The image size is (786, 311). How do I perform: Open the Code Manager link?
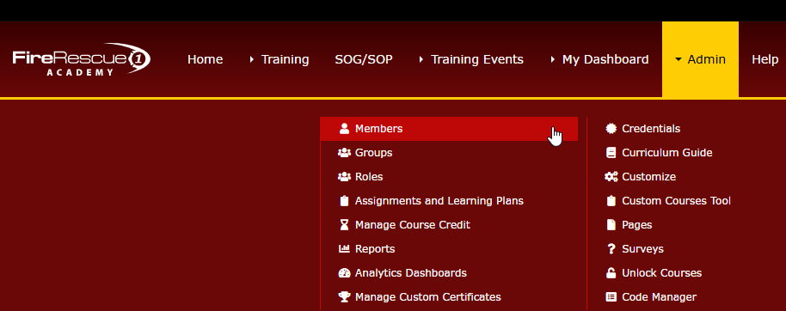coord(660,297)
